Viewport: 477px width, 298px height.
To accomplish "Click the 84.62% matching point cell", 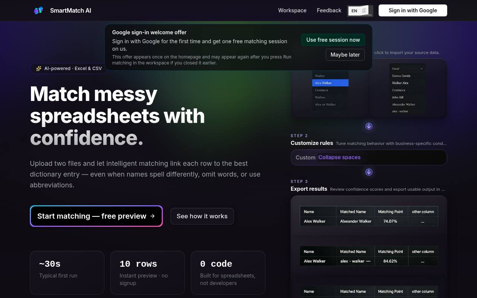I will click(x=391, y=261).
